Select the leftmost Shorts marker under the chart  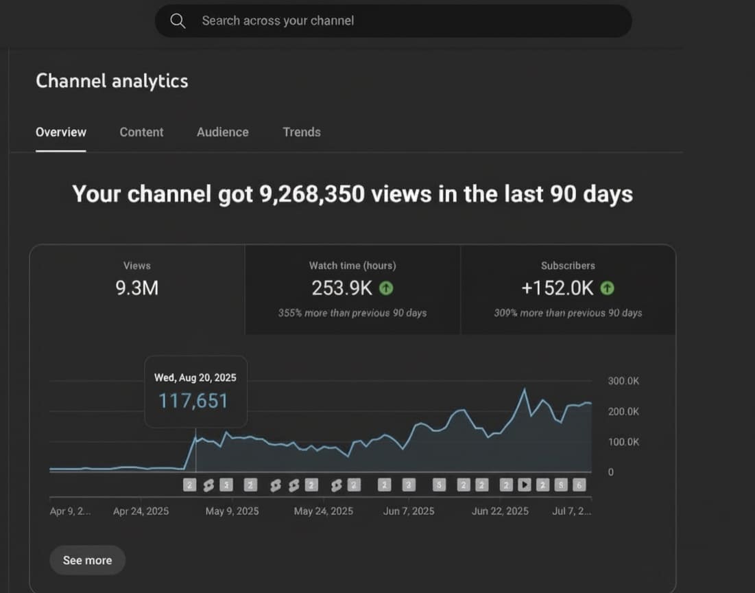point(208,485)
